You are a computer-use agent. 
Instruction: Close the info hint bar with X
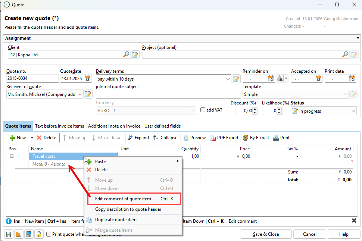click(354, 221)
